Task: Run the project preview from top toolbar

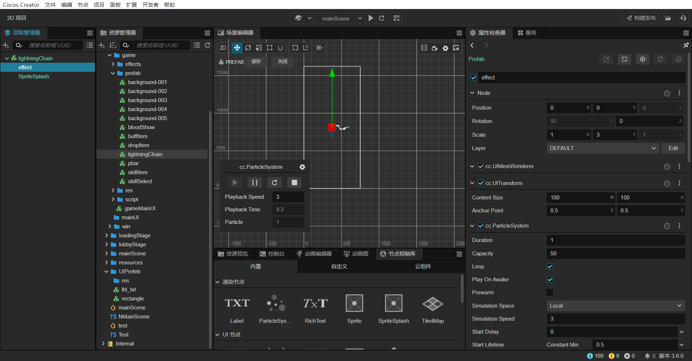Action: point(371,18)
